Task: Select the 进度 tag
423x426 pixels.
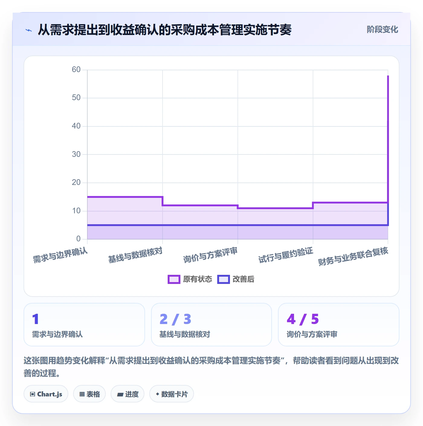Action: [128, 394]
